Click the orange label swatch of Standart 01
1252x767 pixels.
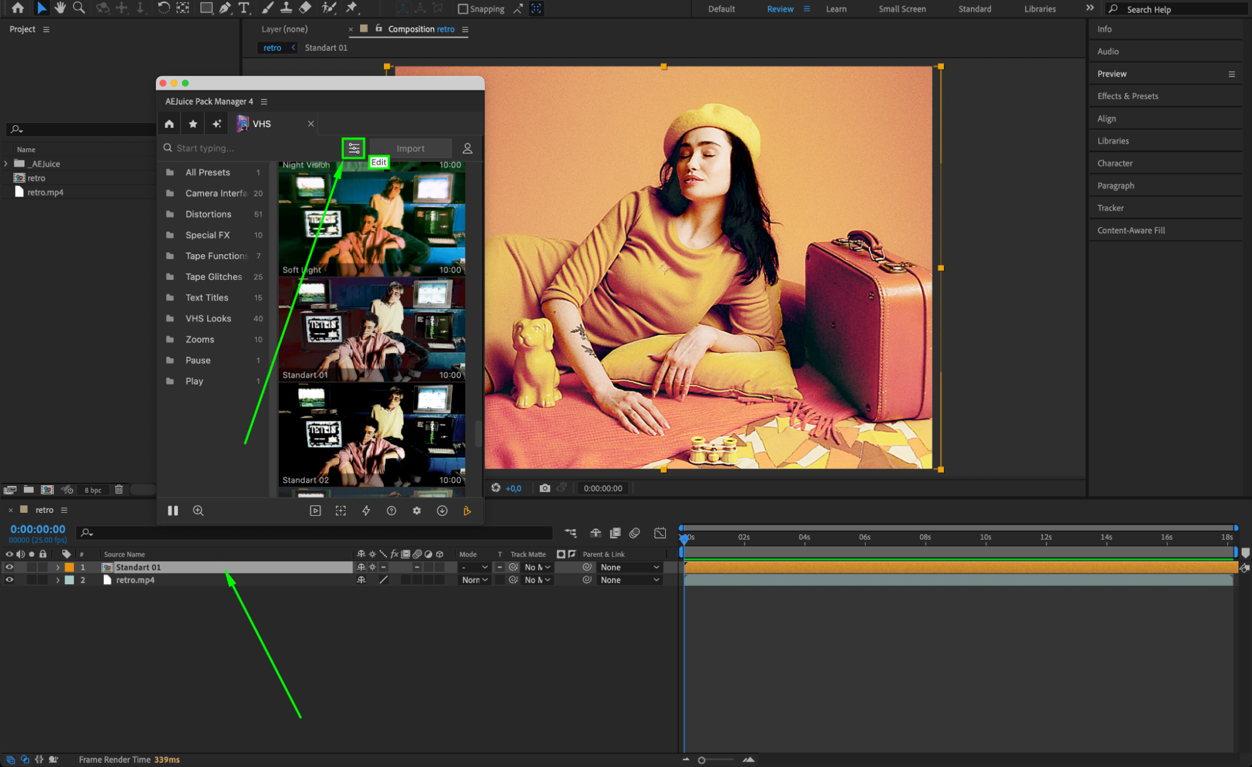70,567
